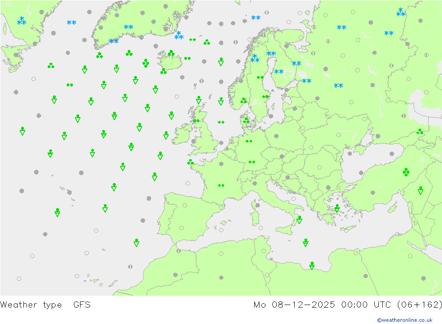The image size is (442, 324).
Task: Click the rain symbol over Brittany
Action: pos(191,162)
